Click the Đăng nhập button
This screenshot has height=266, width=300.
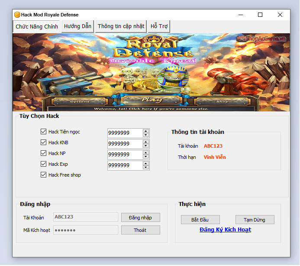click(x=140, y=218)
